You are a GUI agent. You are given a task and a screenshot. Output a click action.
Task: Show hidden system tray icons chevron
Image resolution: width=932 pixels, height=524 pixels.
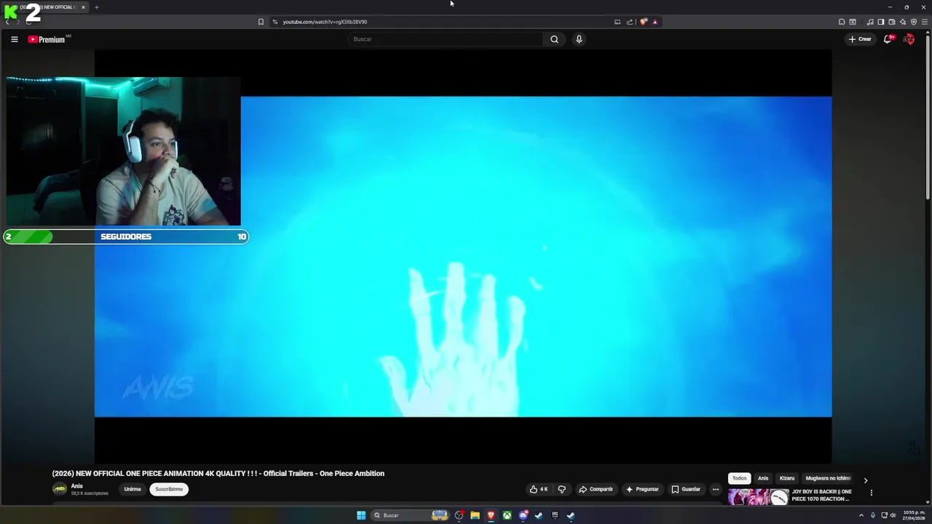(861, 515)
